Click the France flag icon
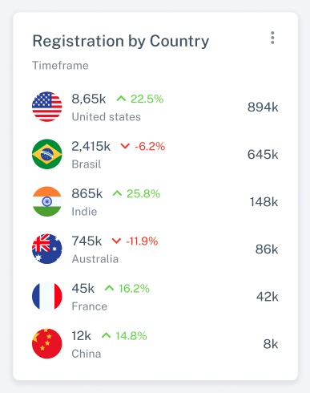The width and height of the screenshot is (310, 393). 47,296
